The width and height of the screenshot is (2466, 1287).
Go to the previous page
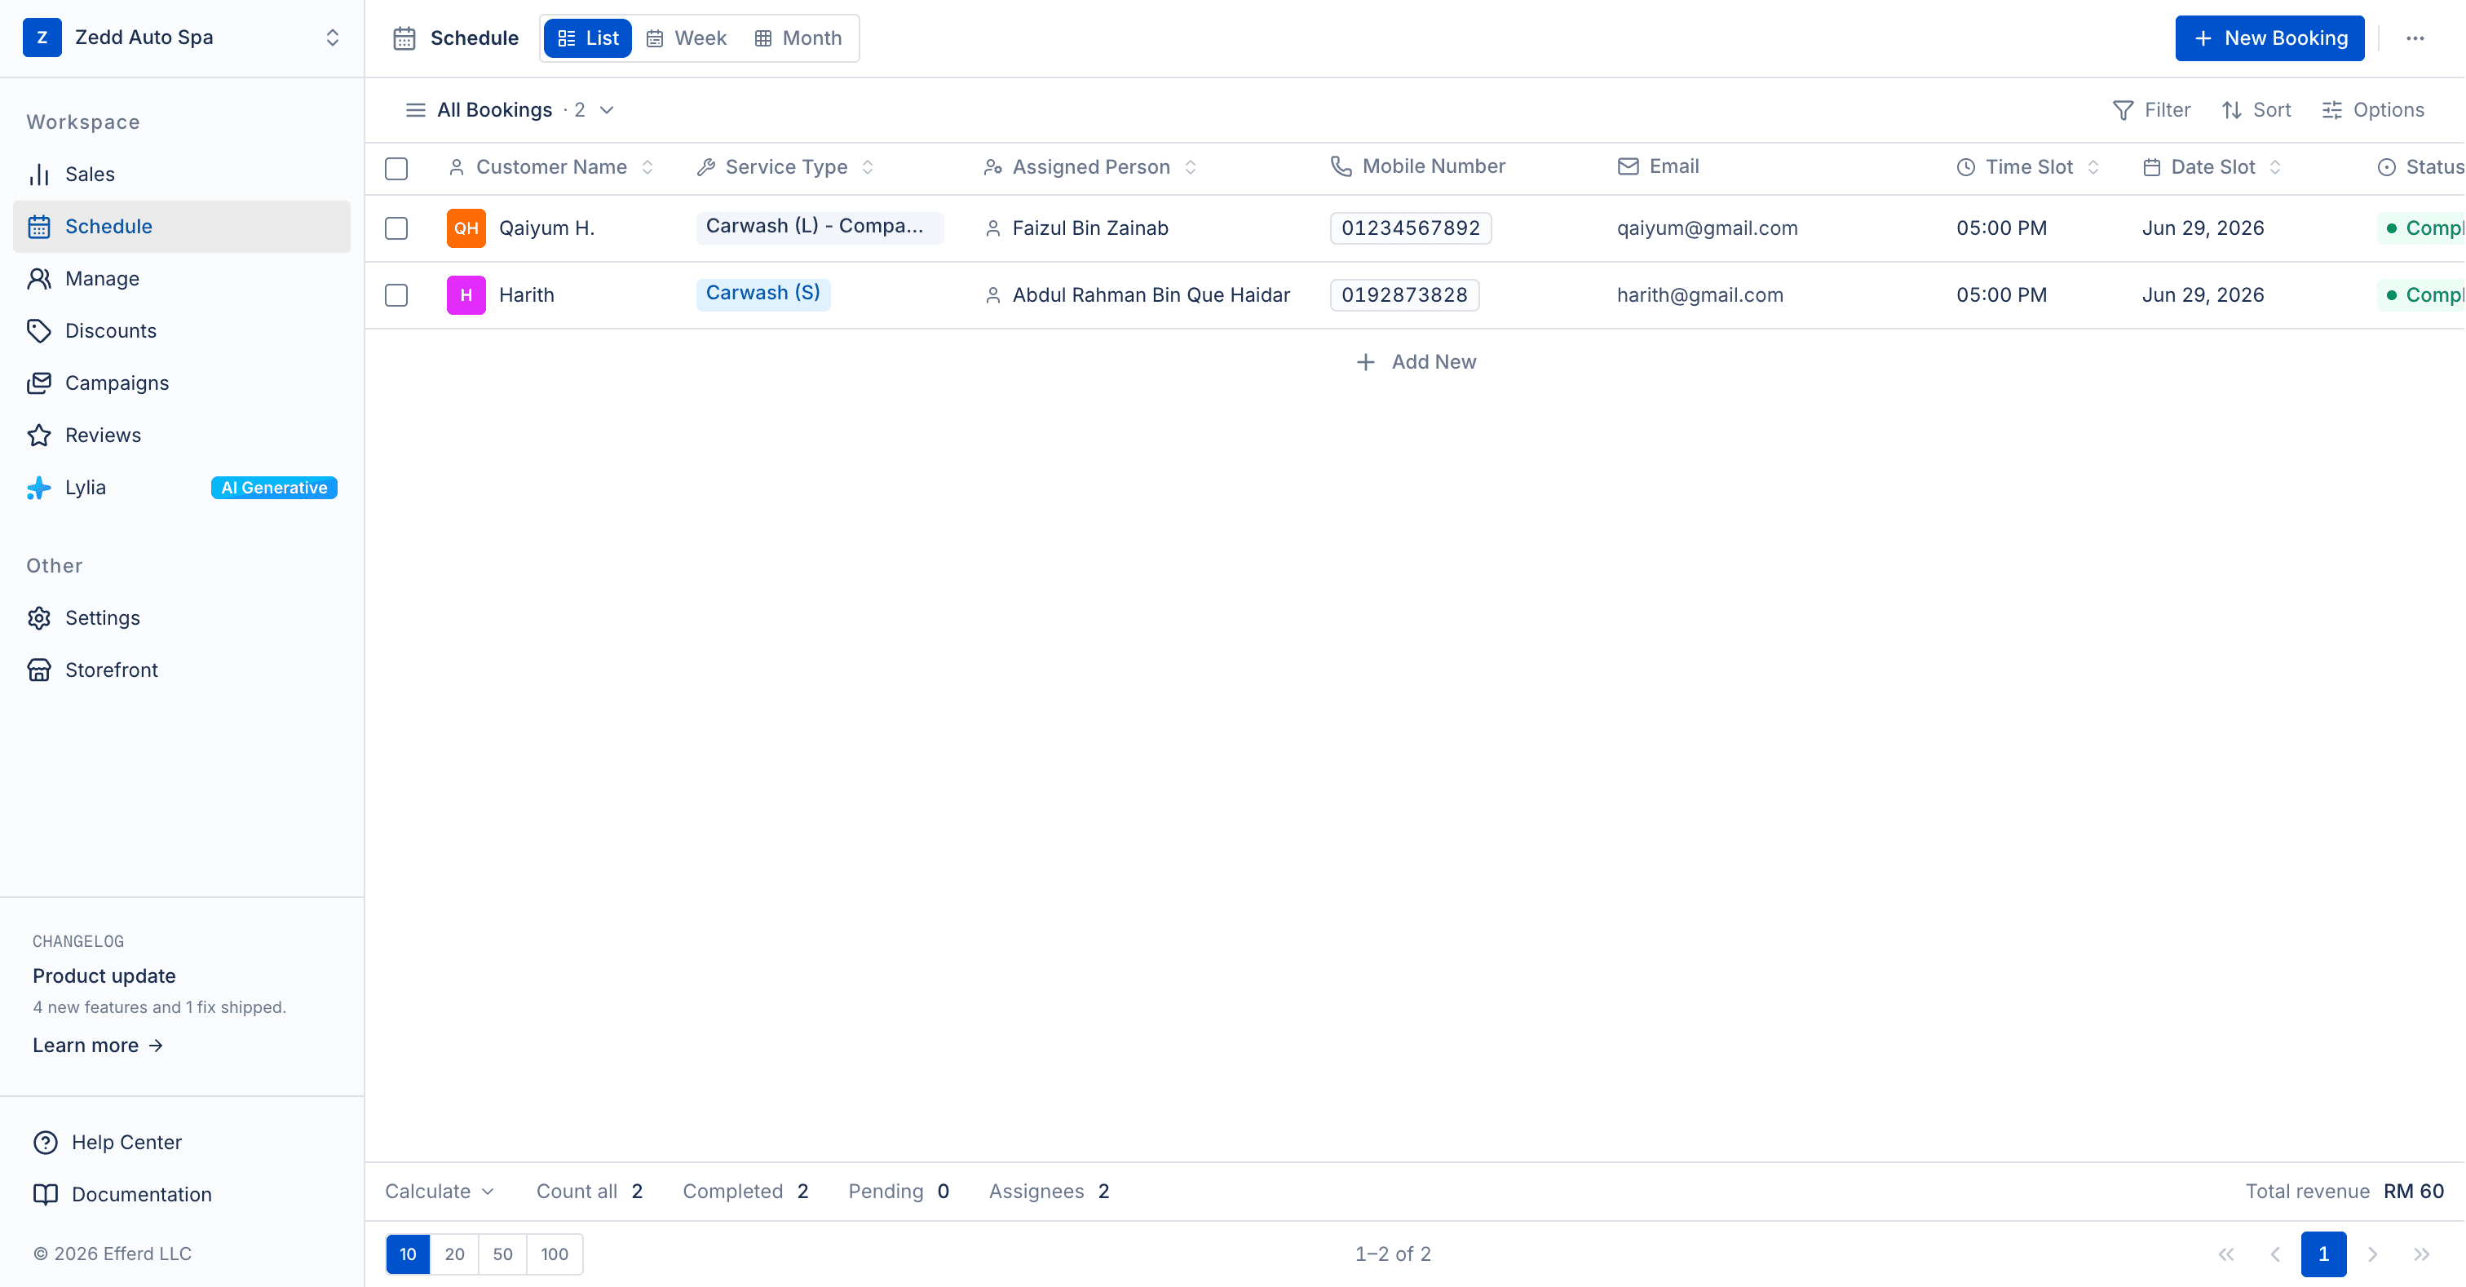click(x=2275, y=1254)
